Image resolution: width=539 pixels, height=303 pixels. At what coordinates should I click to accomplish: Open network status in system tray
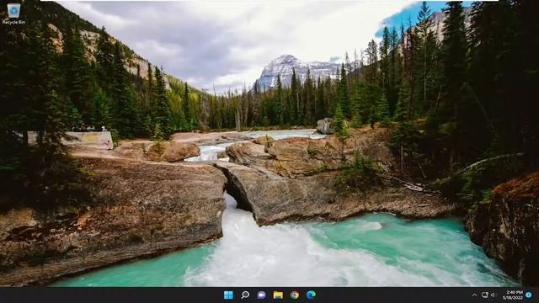pyautogui.click(x=485, y=295)
